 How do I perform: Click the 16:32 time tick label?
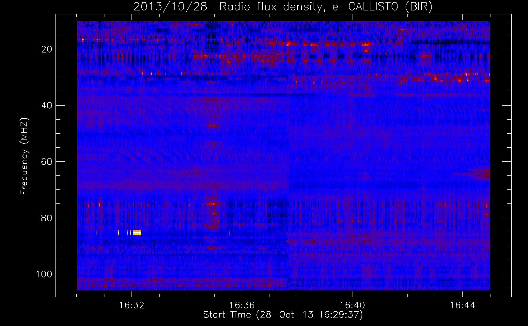pyautogui.click(x=132, y=305)
